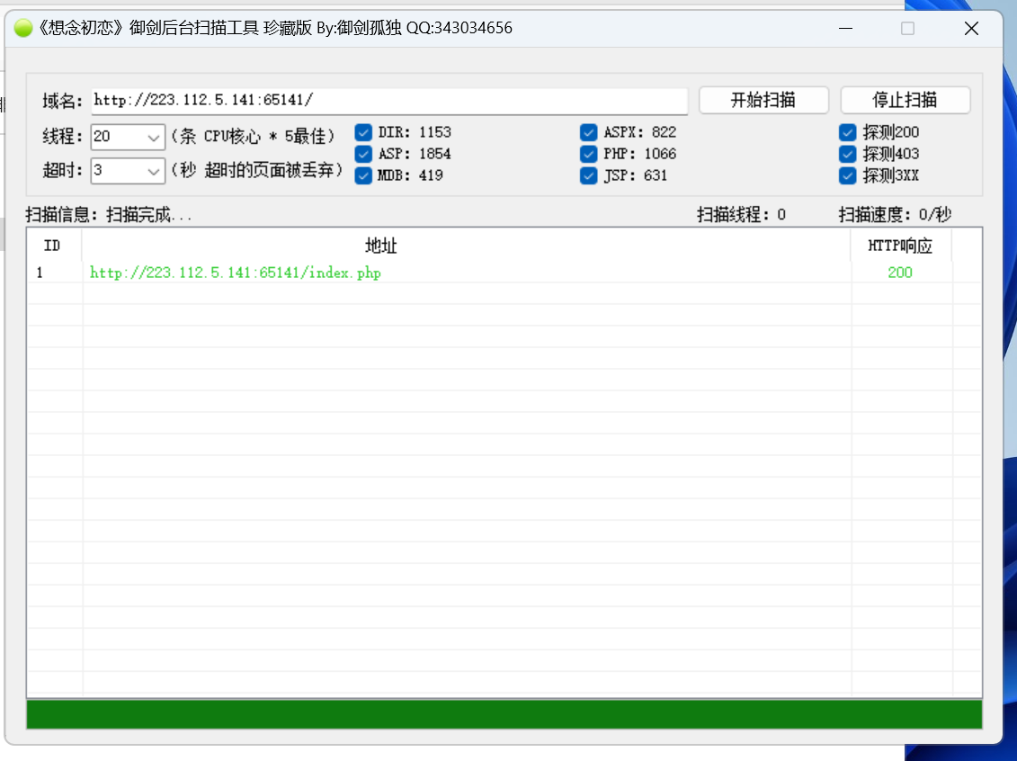Disable the MDB: 419 checkbox

(362, 175)
